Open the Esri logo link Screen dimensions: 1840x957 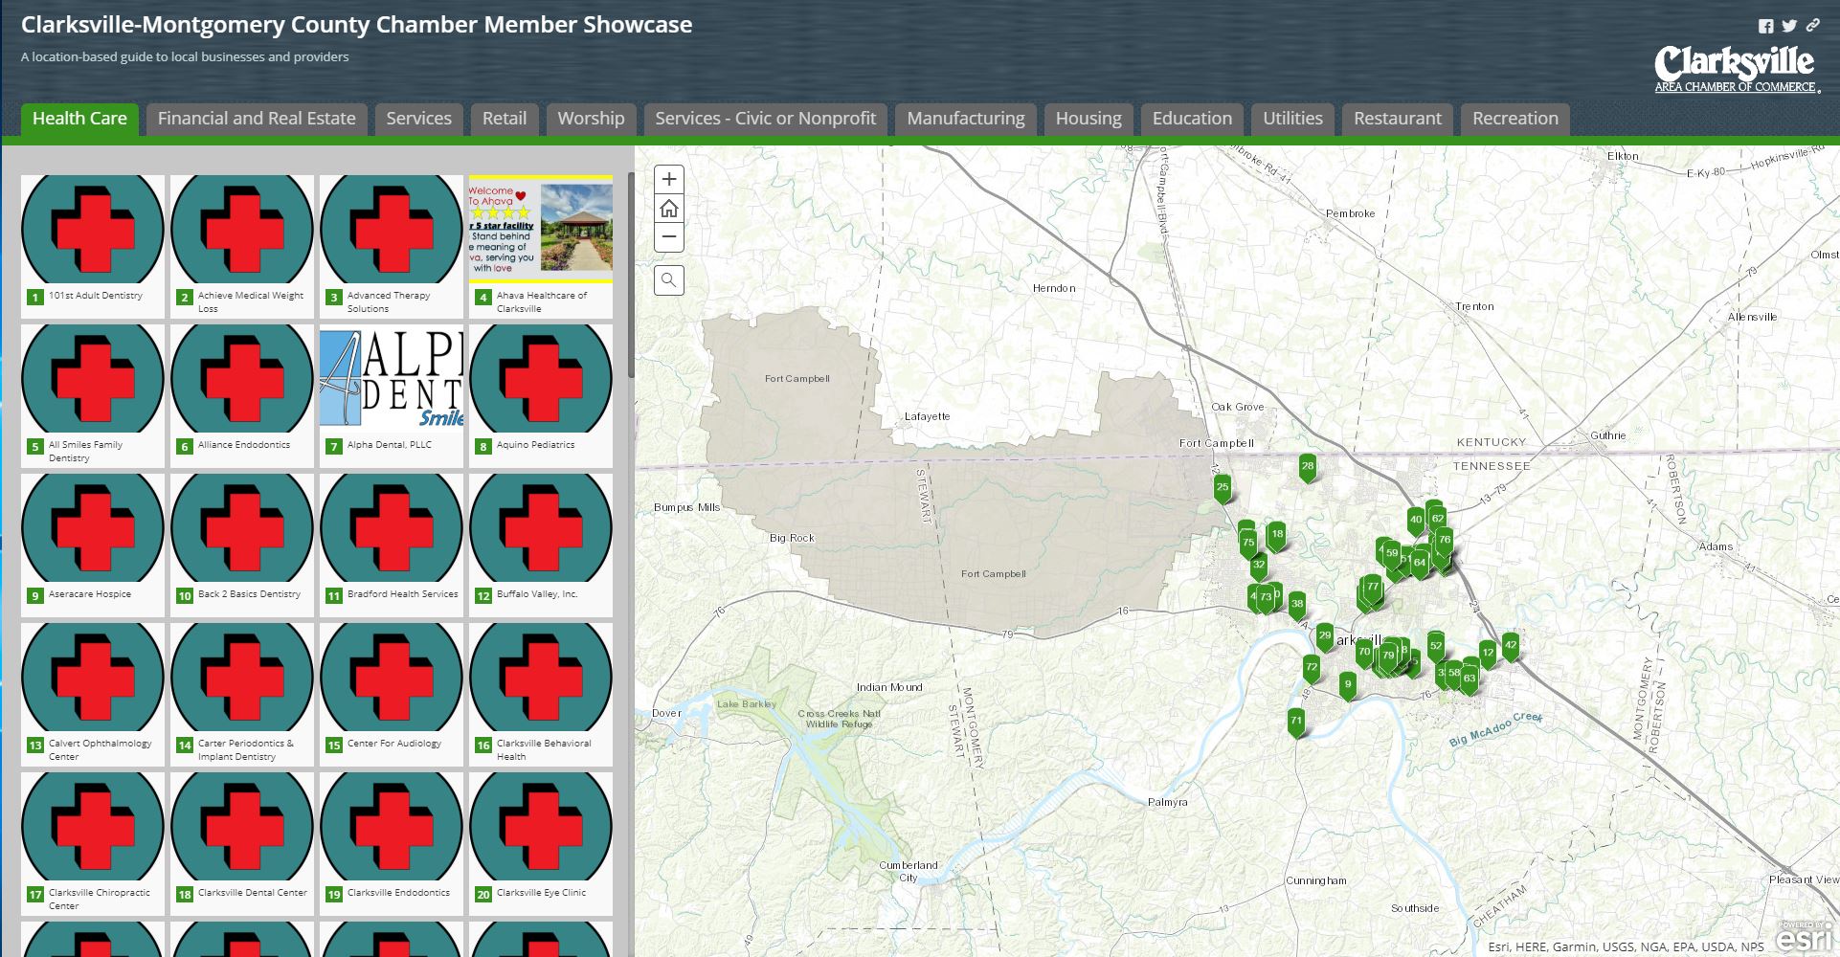click(1805, 939)
